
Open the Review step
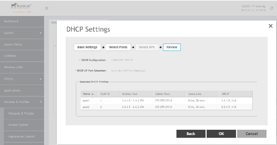click(172, 47)
